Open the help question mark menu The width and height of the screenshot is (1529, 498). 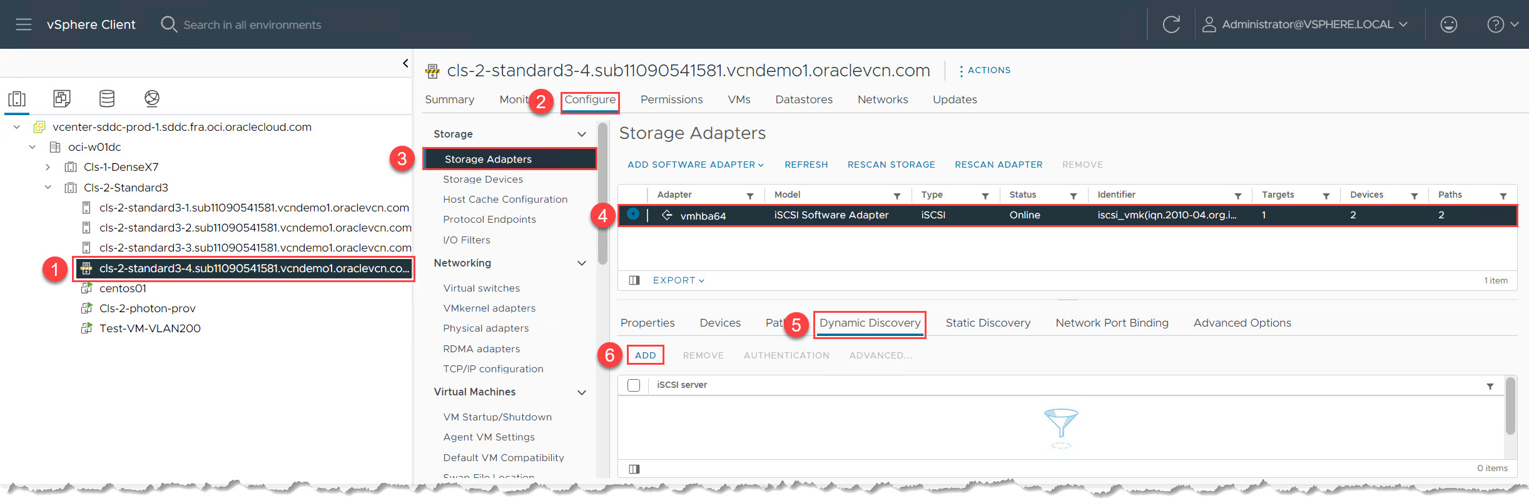[x=1501, y=24]
